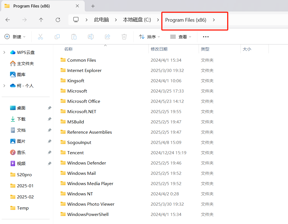The image size is (288, 224).
Task: Go back with the left arrow button
Action: pos(8,20)
